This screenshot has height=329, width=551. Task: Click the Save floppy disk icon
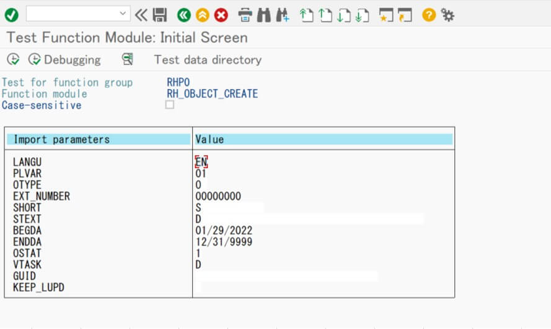click(160, 15)
